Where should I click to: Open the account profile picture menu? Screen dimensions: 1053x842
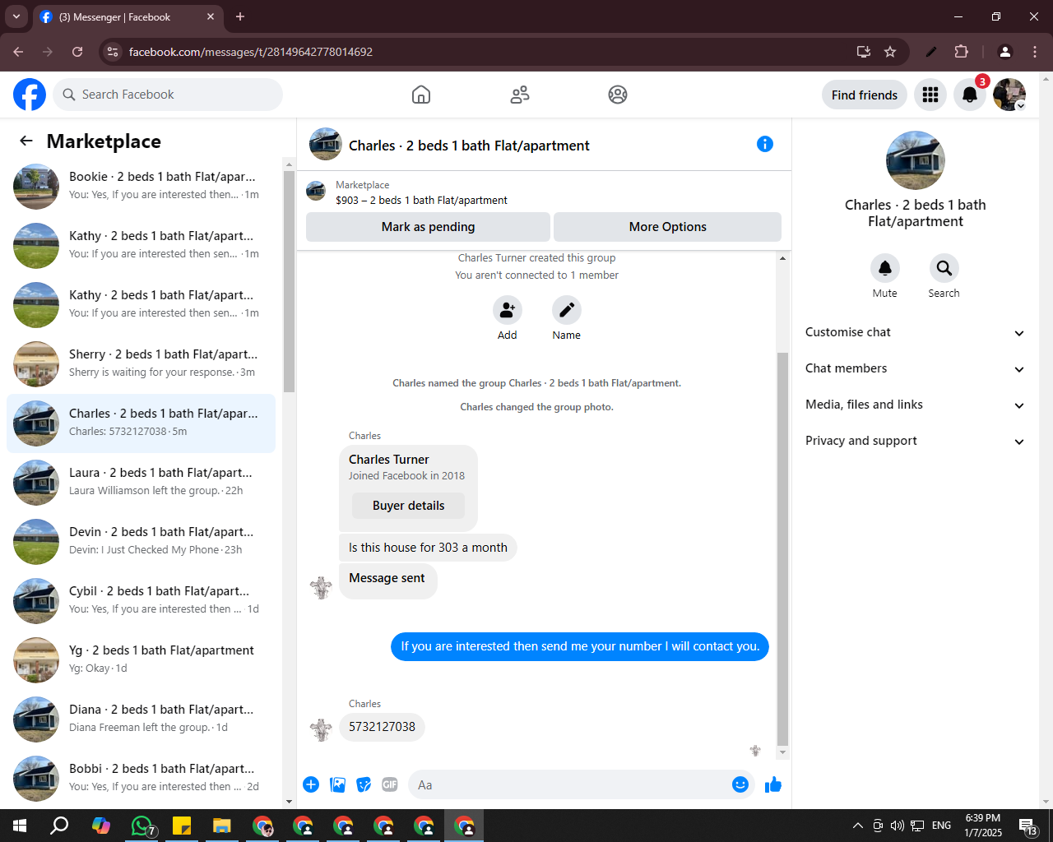[x=1009, y=95]
